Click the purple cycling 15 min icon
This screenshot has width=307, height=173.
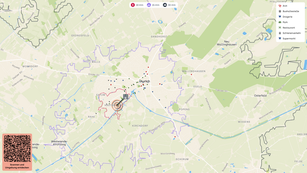tap(149, 5)
